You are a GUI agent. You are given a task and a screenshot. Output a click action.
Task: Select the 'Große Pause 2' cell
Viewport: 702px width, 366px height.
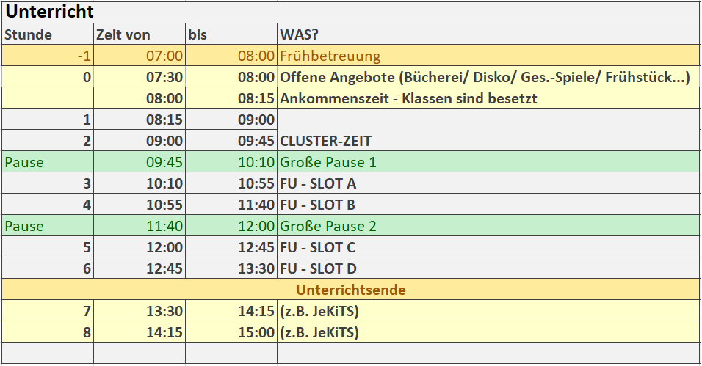(x=488, y=226)
